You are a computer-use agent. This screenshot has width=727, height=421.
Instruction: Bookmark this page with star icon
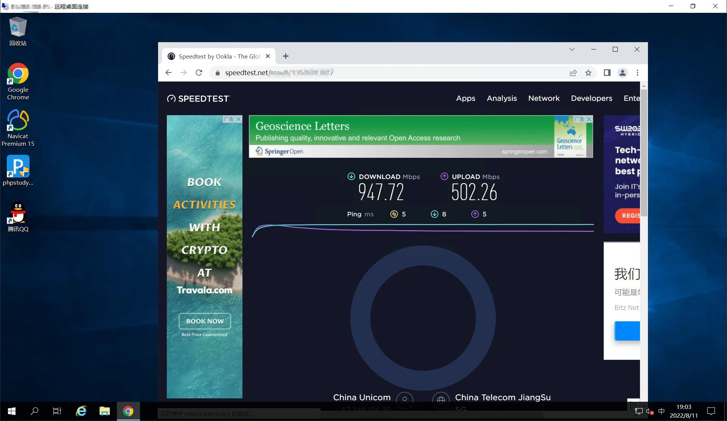(x=588, y=72)
